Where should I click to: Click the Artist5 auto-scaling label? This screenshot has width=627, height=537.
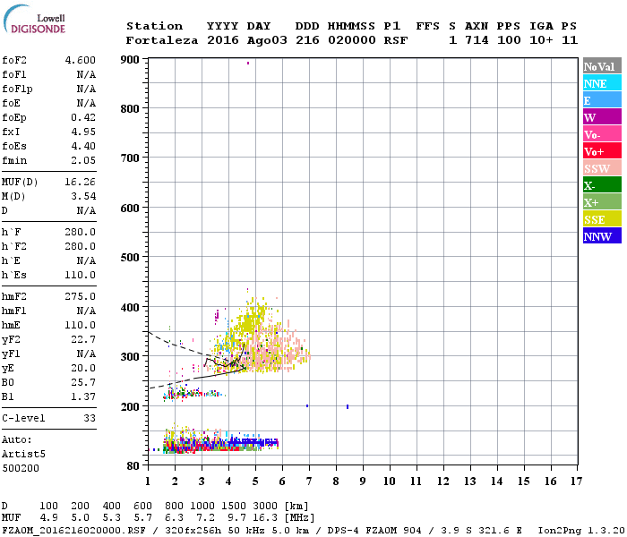[x=23, y=454]
